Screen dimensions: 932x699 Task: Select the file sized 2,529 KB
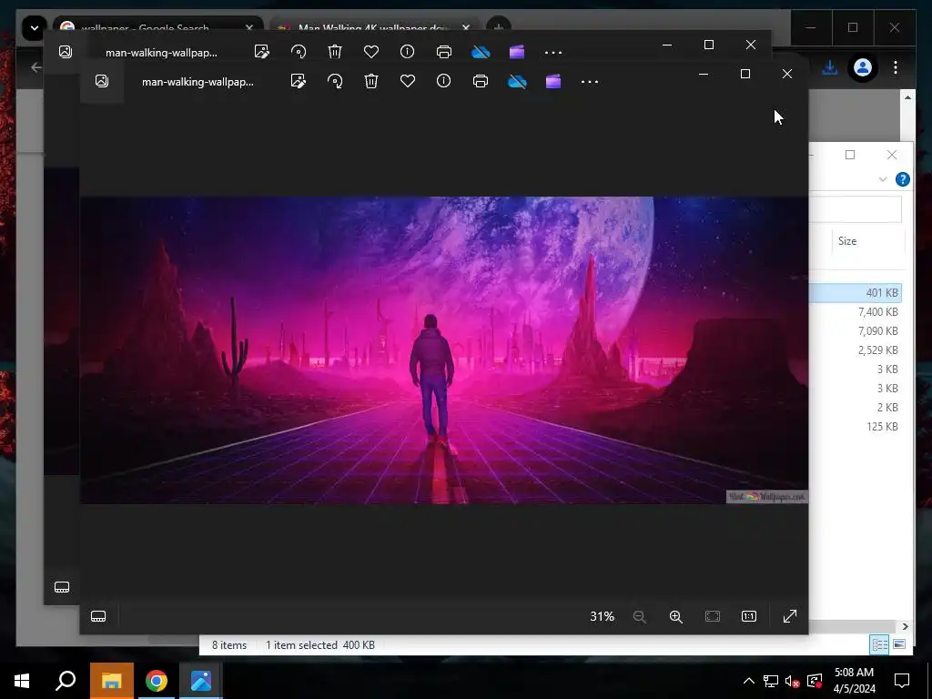[855, 349]
